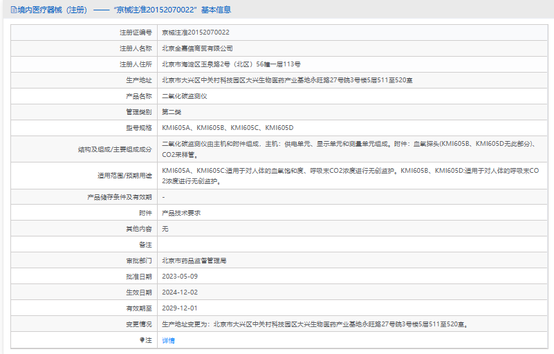Click the empty 备注 remarks cell
Image resolution: width=554 pixels, height=354 pixels.
[352, 245]
